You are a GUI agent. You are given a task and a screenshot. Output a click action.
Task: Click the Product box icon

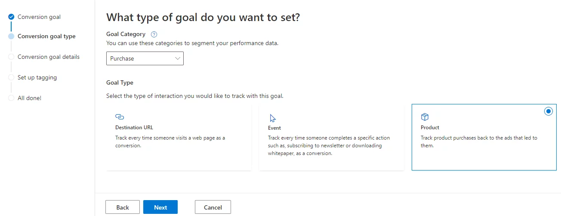coord(425,117)
